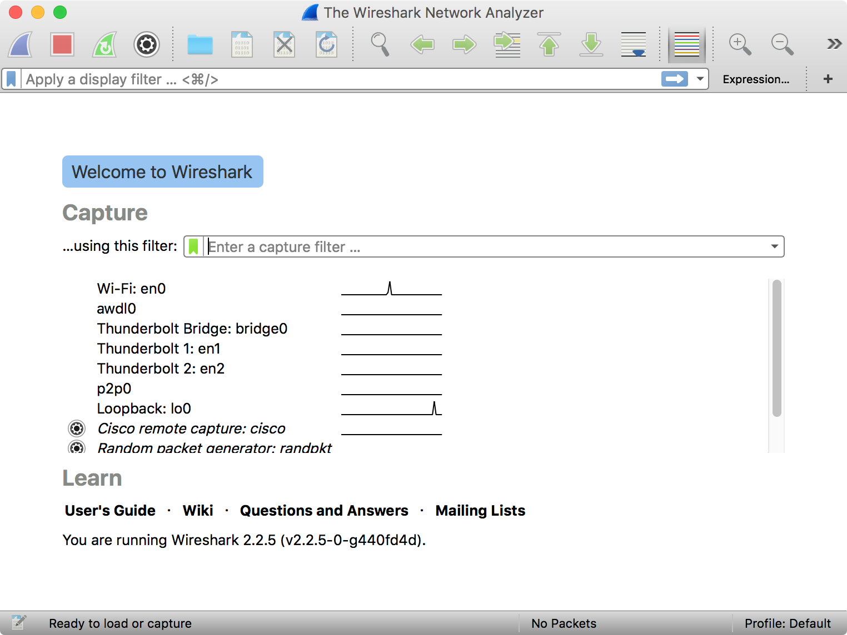
Task: Open Questions and Answers link
Action: click(324, 511)
